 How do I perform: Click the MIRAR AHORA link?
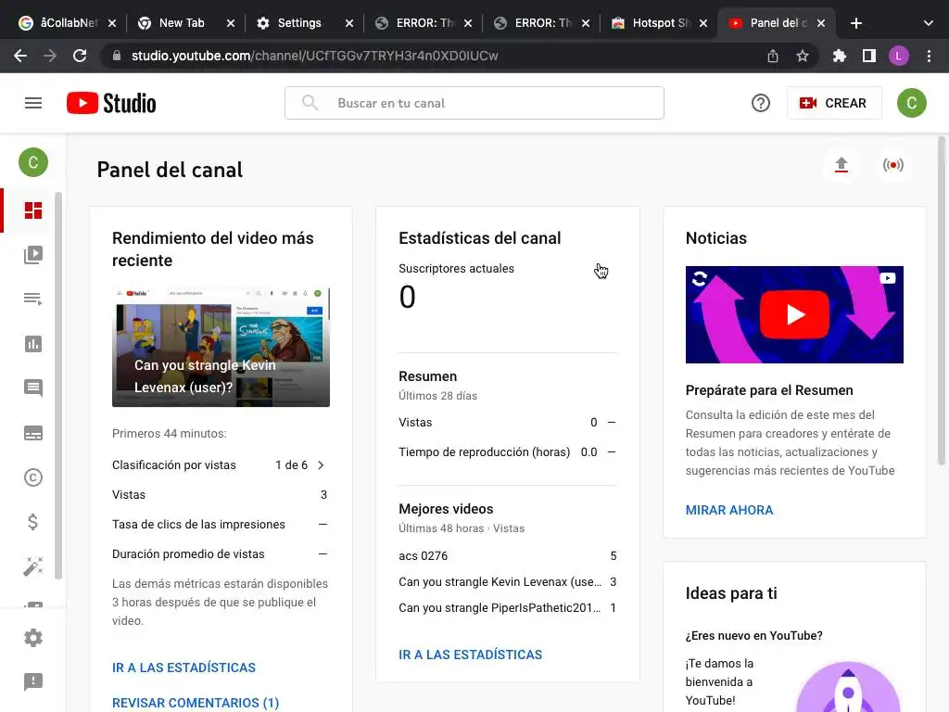tap(728, 511)
